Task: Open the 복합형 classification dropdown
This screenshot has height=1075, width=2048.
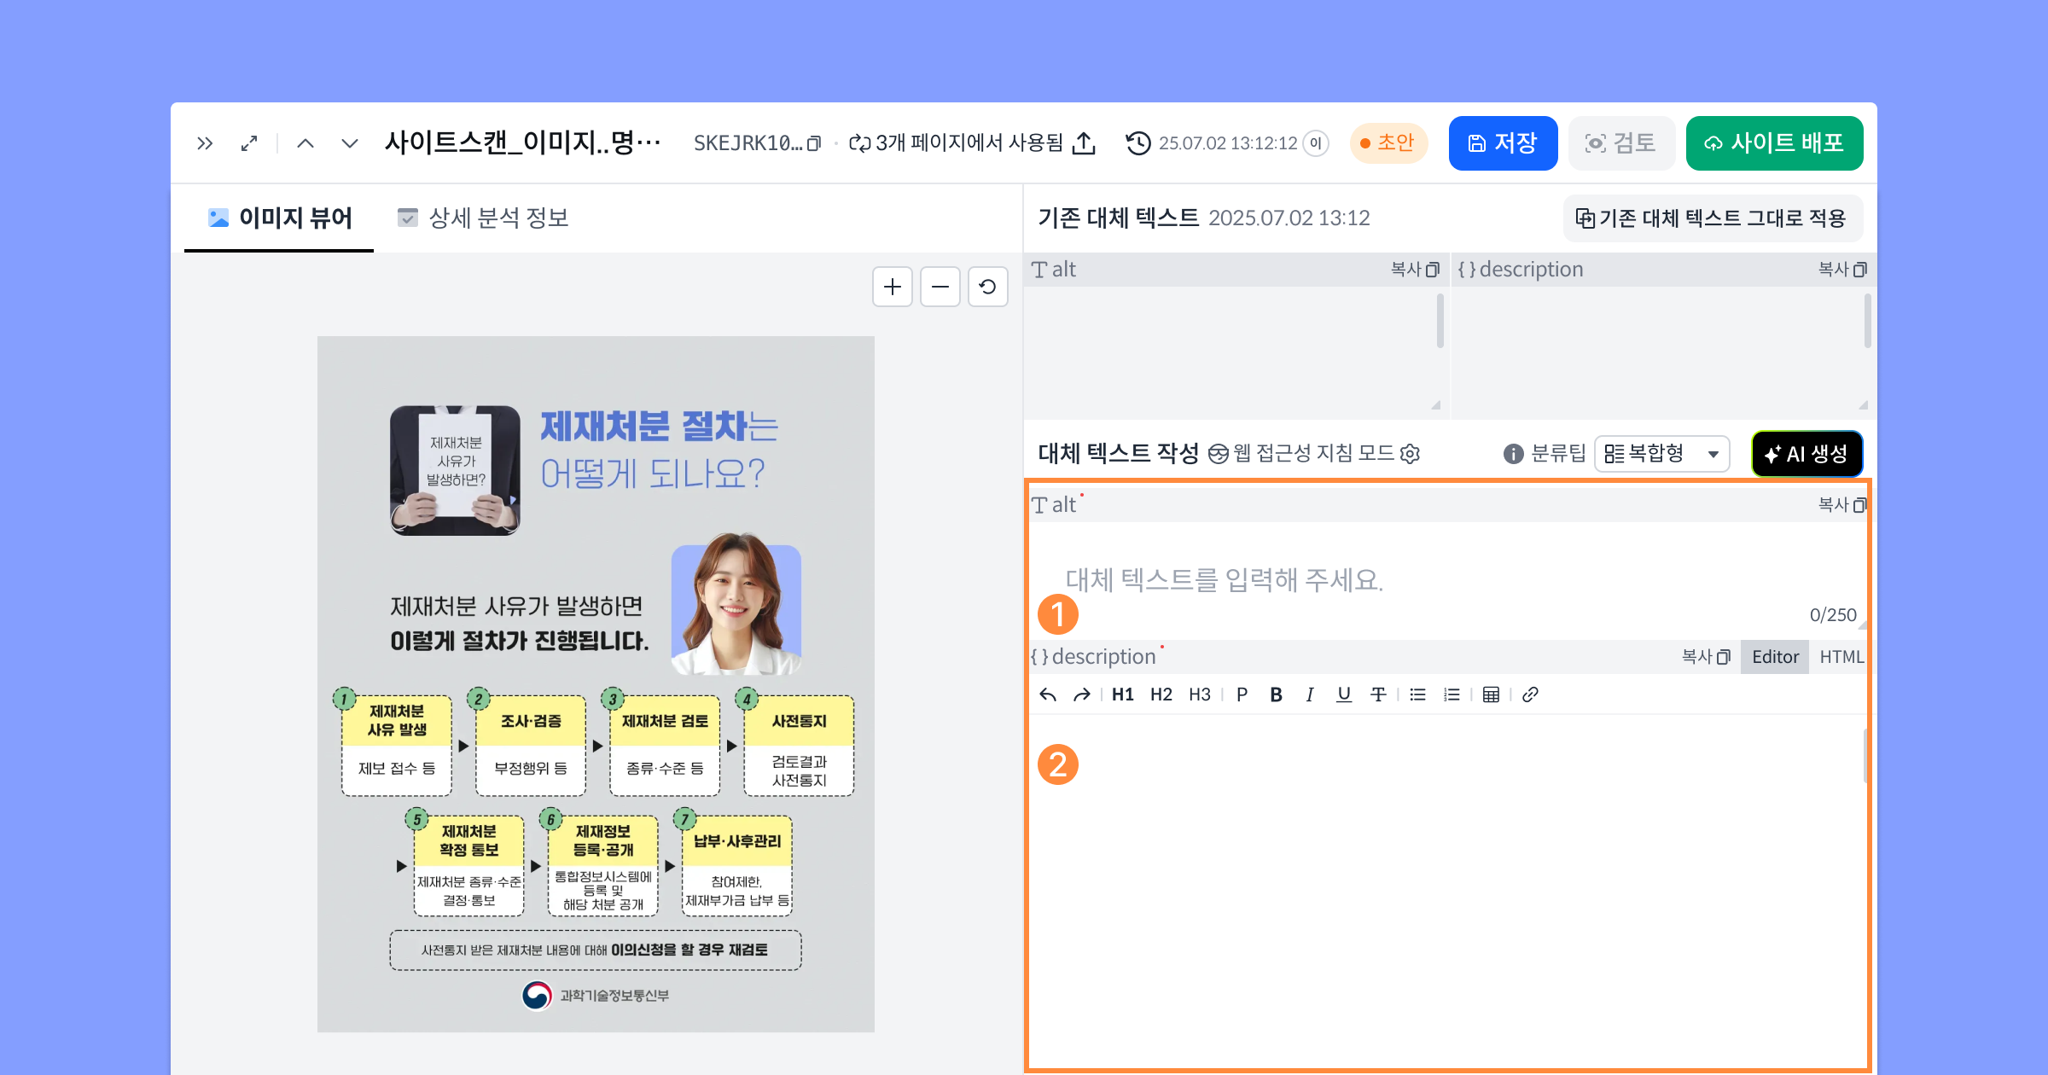Action: click(x=1661, y=454)
